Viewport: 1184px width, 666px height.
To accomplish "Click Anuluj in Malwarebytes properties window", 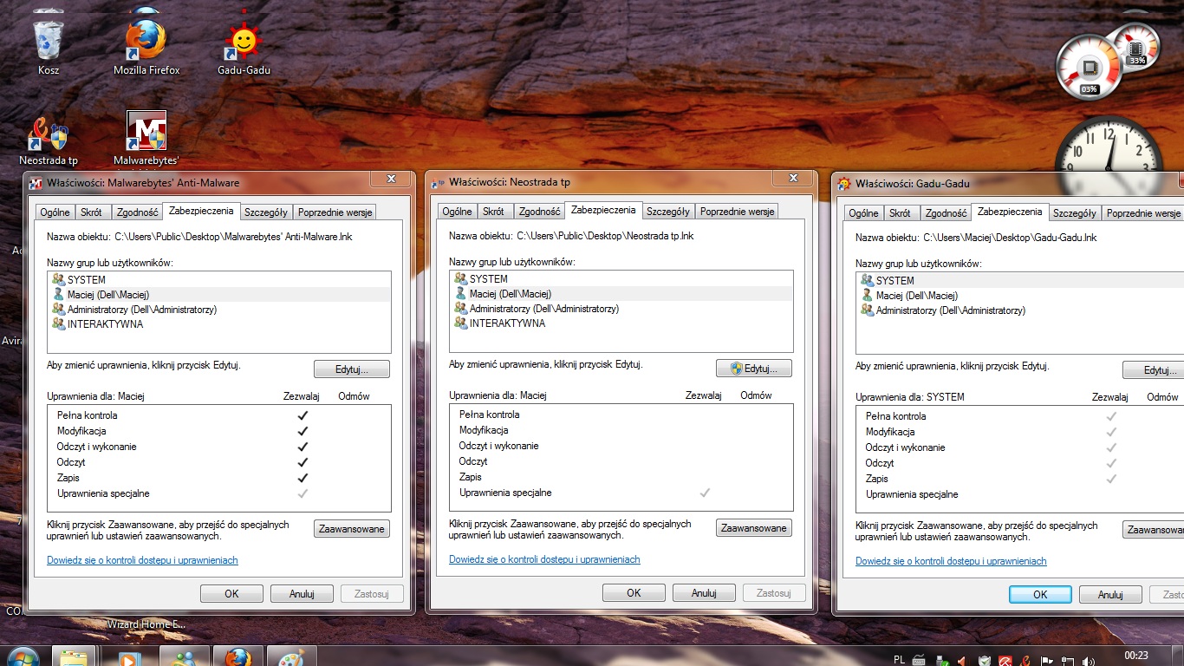I will (302, 594).
